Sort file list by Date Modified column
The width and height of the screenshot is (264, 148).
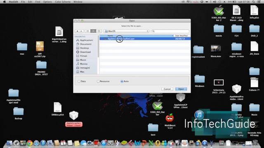click(x=182, y=36)
